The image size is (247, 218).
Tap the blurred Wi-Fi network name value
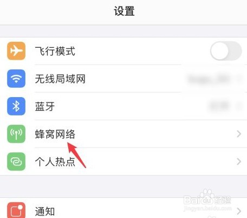point(209,79)
